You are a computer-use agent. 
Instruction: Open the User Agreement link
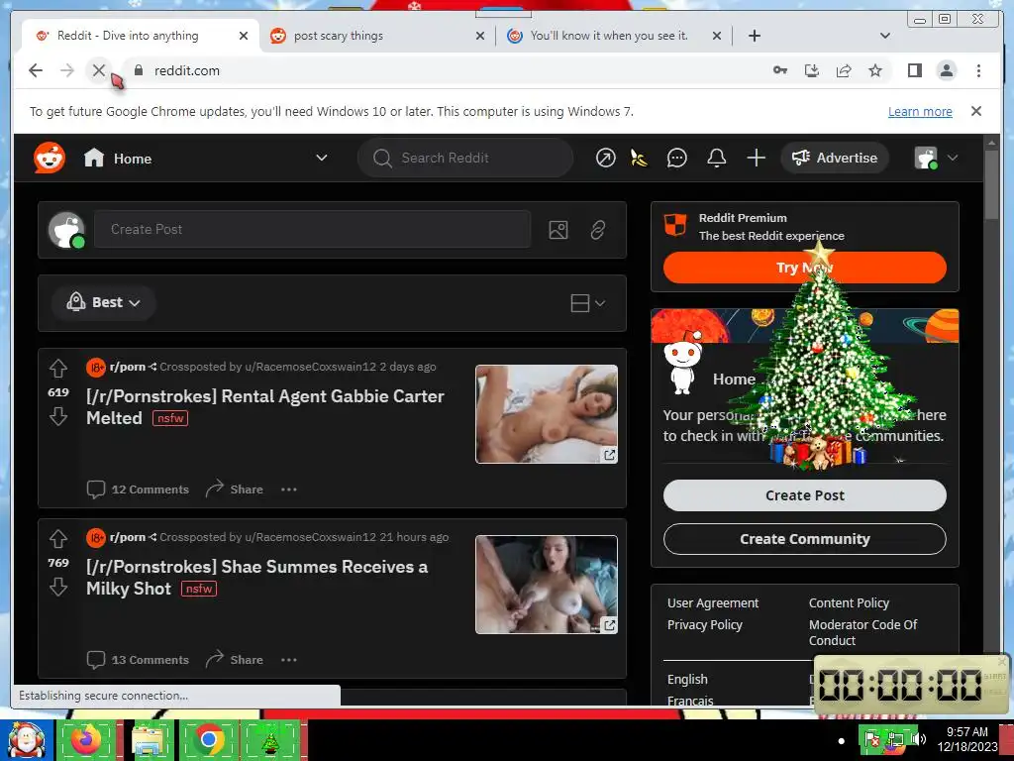[713, 603]
